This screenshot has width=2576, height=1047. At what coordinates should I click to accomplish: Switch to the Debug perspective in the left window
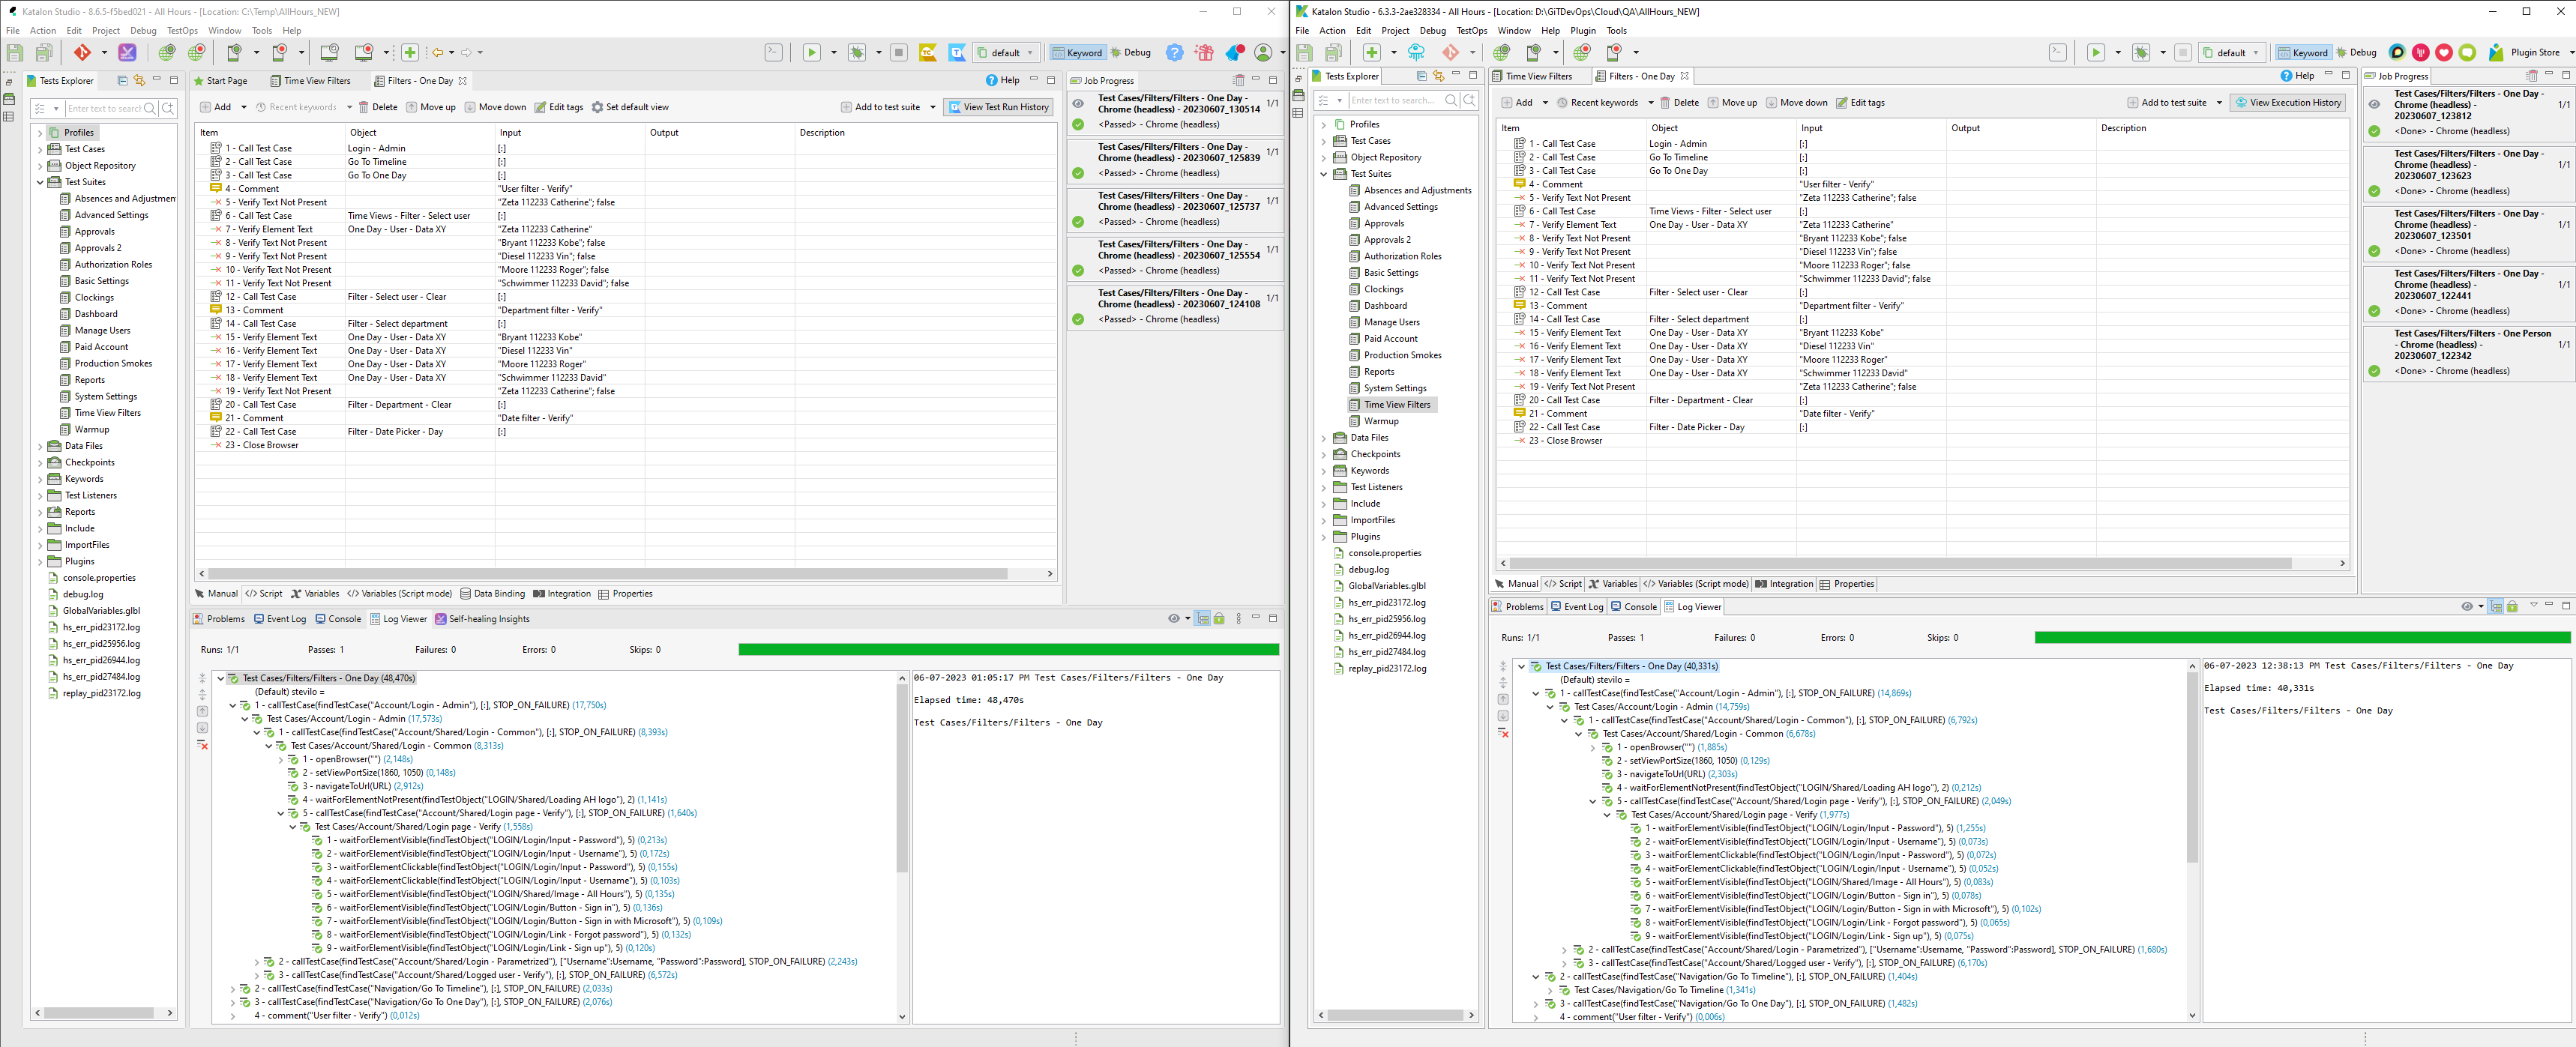(x=1130, y=53)
